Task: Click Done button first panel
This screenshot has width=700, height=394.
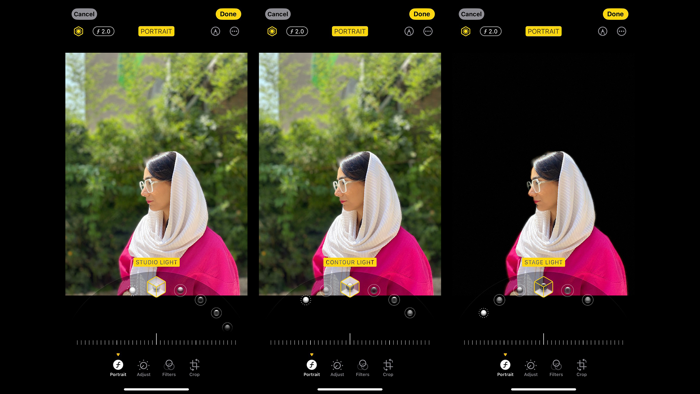Action: point(227,14)
